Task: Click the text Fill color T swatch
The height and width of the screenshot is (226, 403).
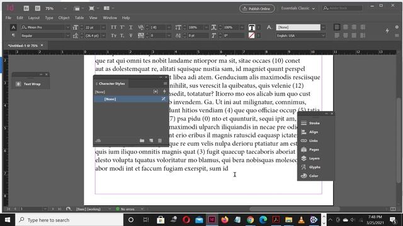Action: [252, 27]
